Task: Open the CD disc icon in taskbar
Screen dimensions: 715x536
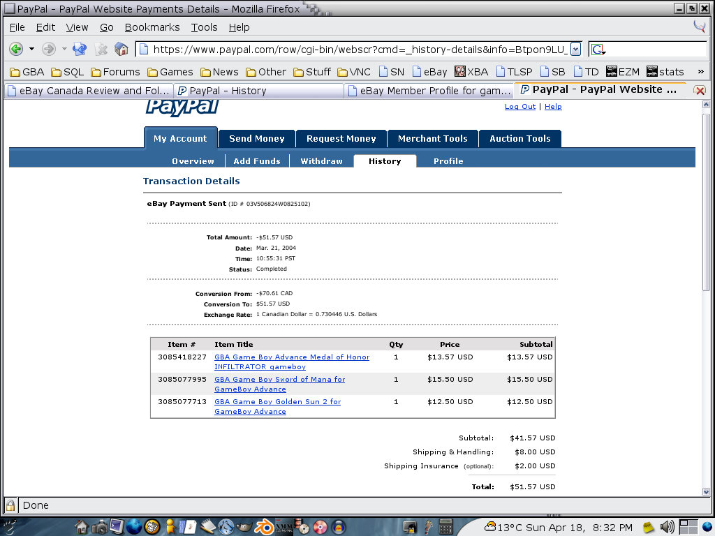Action: click(x=320, y=528)
